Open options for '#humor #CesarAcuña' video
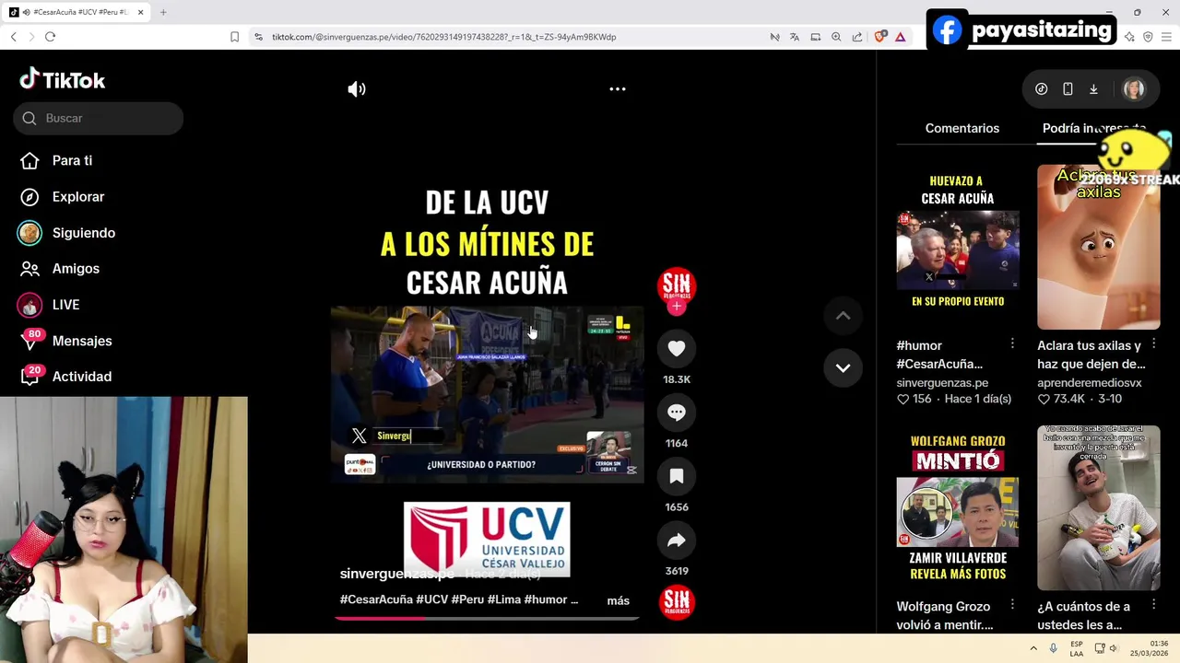Viewport: 1180px width, 663px height. (x=1012, y=344)
